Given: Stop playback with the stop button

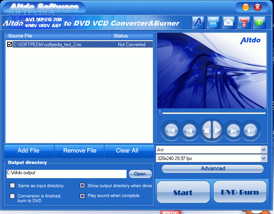Looking at the screenshot, I should tap(207, 130).
